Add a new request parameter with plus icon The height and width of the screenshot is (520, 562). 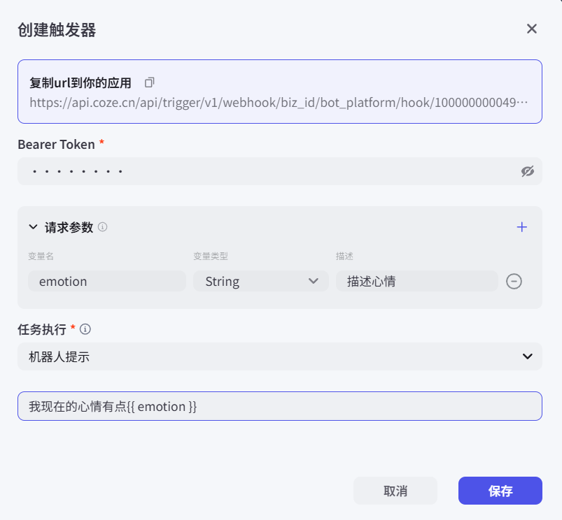(521, 227)
